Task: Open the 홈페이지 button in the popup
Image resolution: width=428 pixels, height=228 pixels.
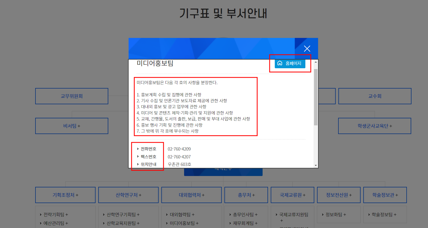Action: point(290,63)
